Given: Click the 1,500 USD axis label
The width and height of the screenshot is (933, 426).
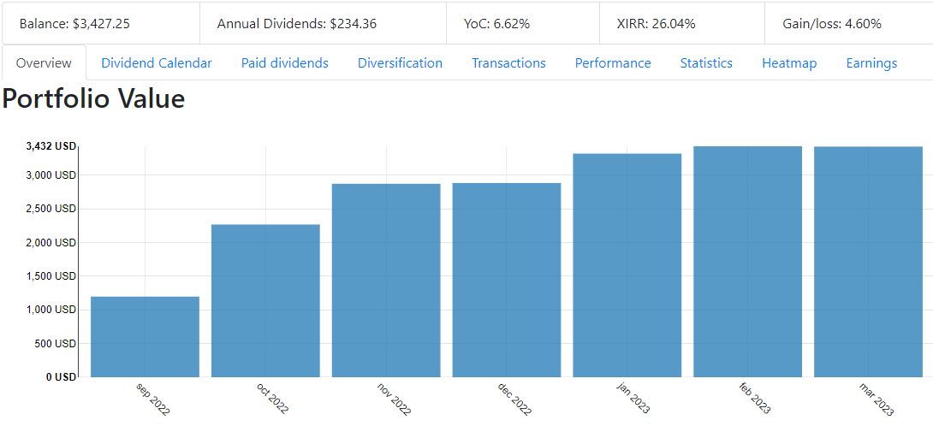Looking at the screenshot, I should (x=50, y=276).
